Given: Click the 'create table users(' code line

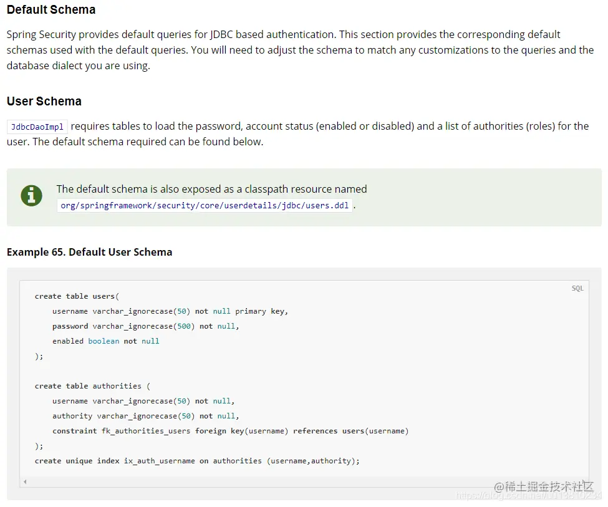Looking at the screenshot, I should [x=77, y=296].
